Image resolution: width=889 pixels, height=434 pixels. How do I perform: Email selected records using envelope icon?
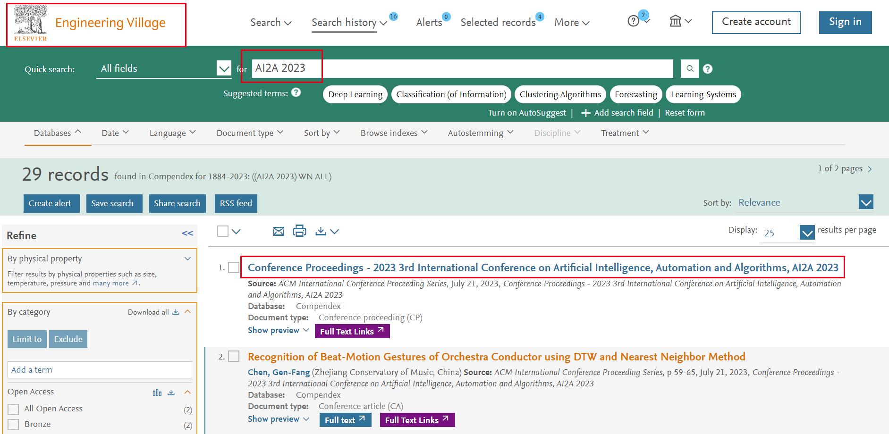click(x=279, y=231)
